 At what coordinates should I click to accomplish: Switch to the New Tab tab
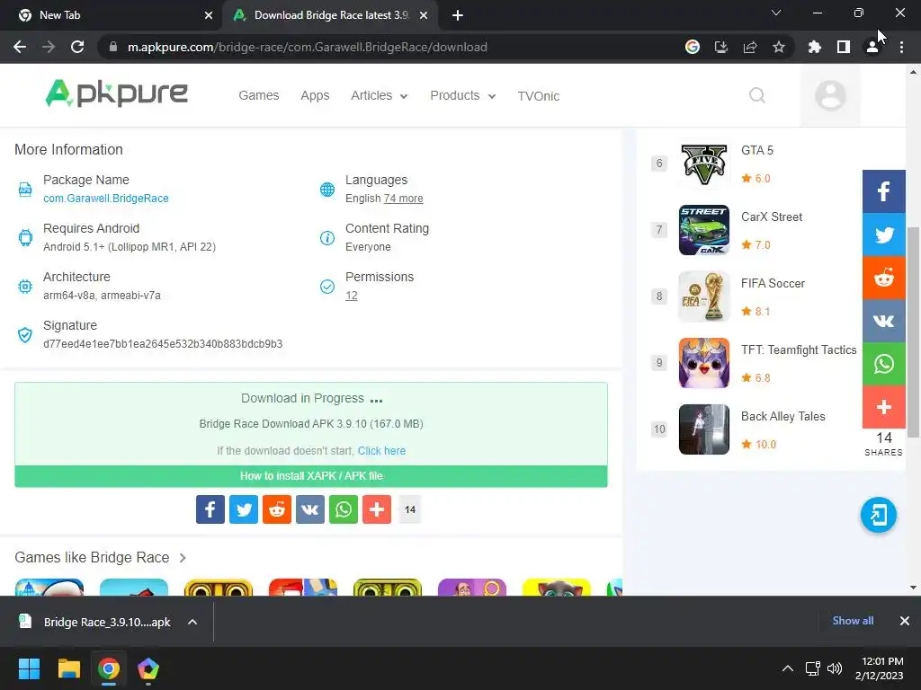click(112, 15)
